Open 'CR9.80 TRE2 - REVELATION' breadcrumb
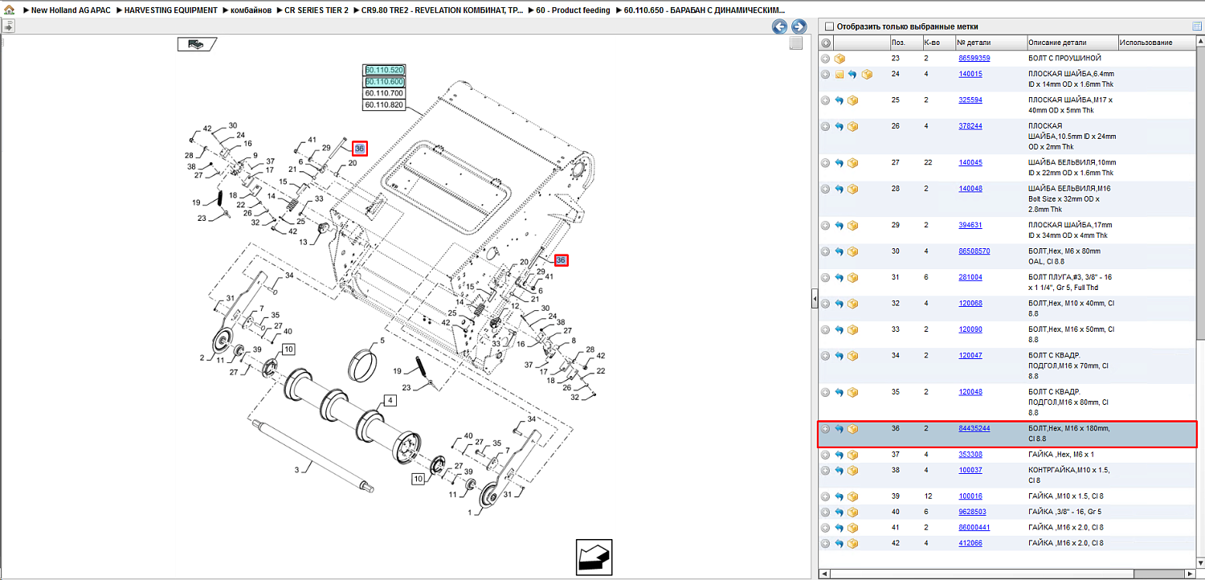Image resolution: width=1205 pixels, height=580 pixels. click(x=443, y=10)
